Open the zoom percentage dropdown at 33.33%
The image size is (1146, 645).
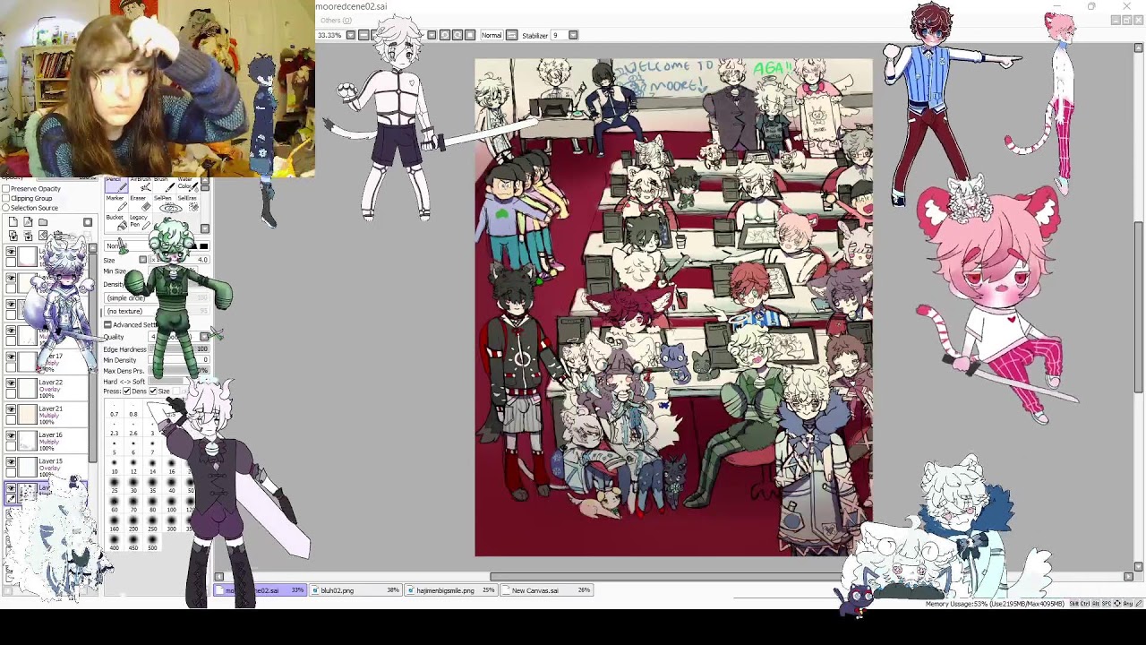351,35
